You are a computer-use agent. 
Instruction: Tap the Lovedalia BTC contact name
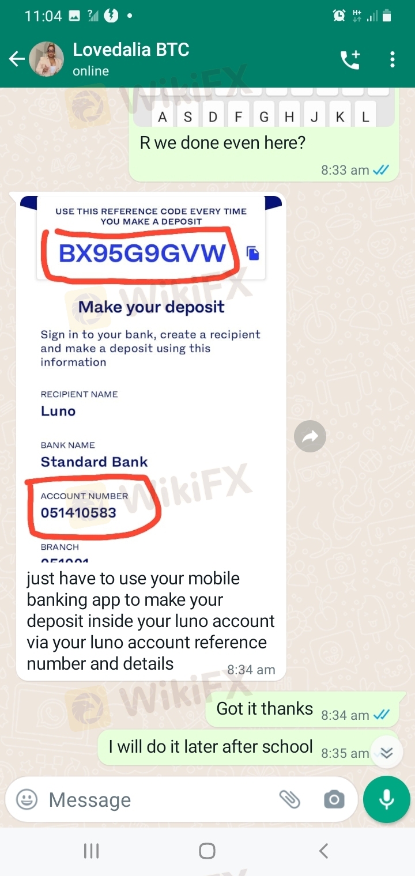131,50
